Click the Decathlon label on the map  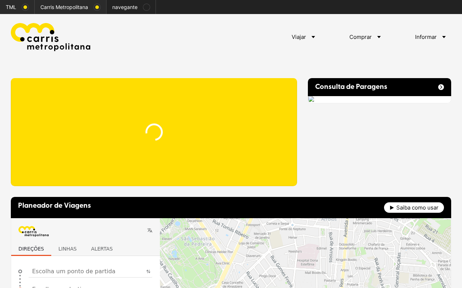(195, 221)
